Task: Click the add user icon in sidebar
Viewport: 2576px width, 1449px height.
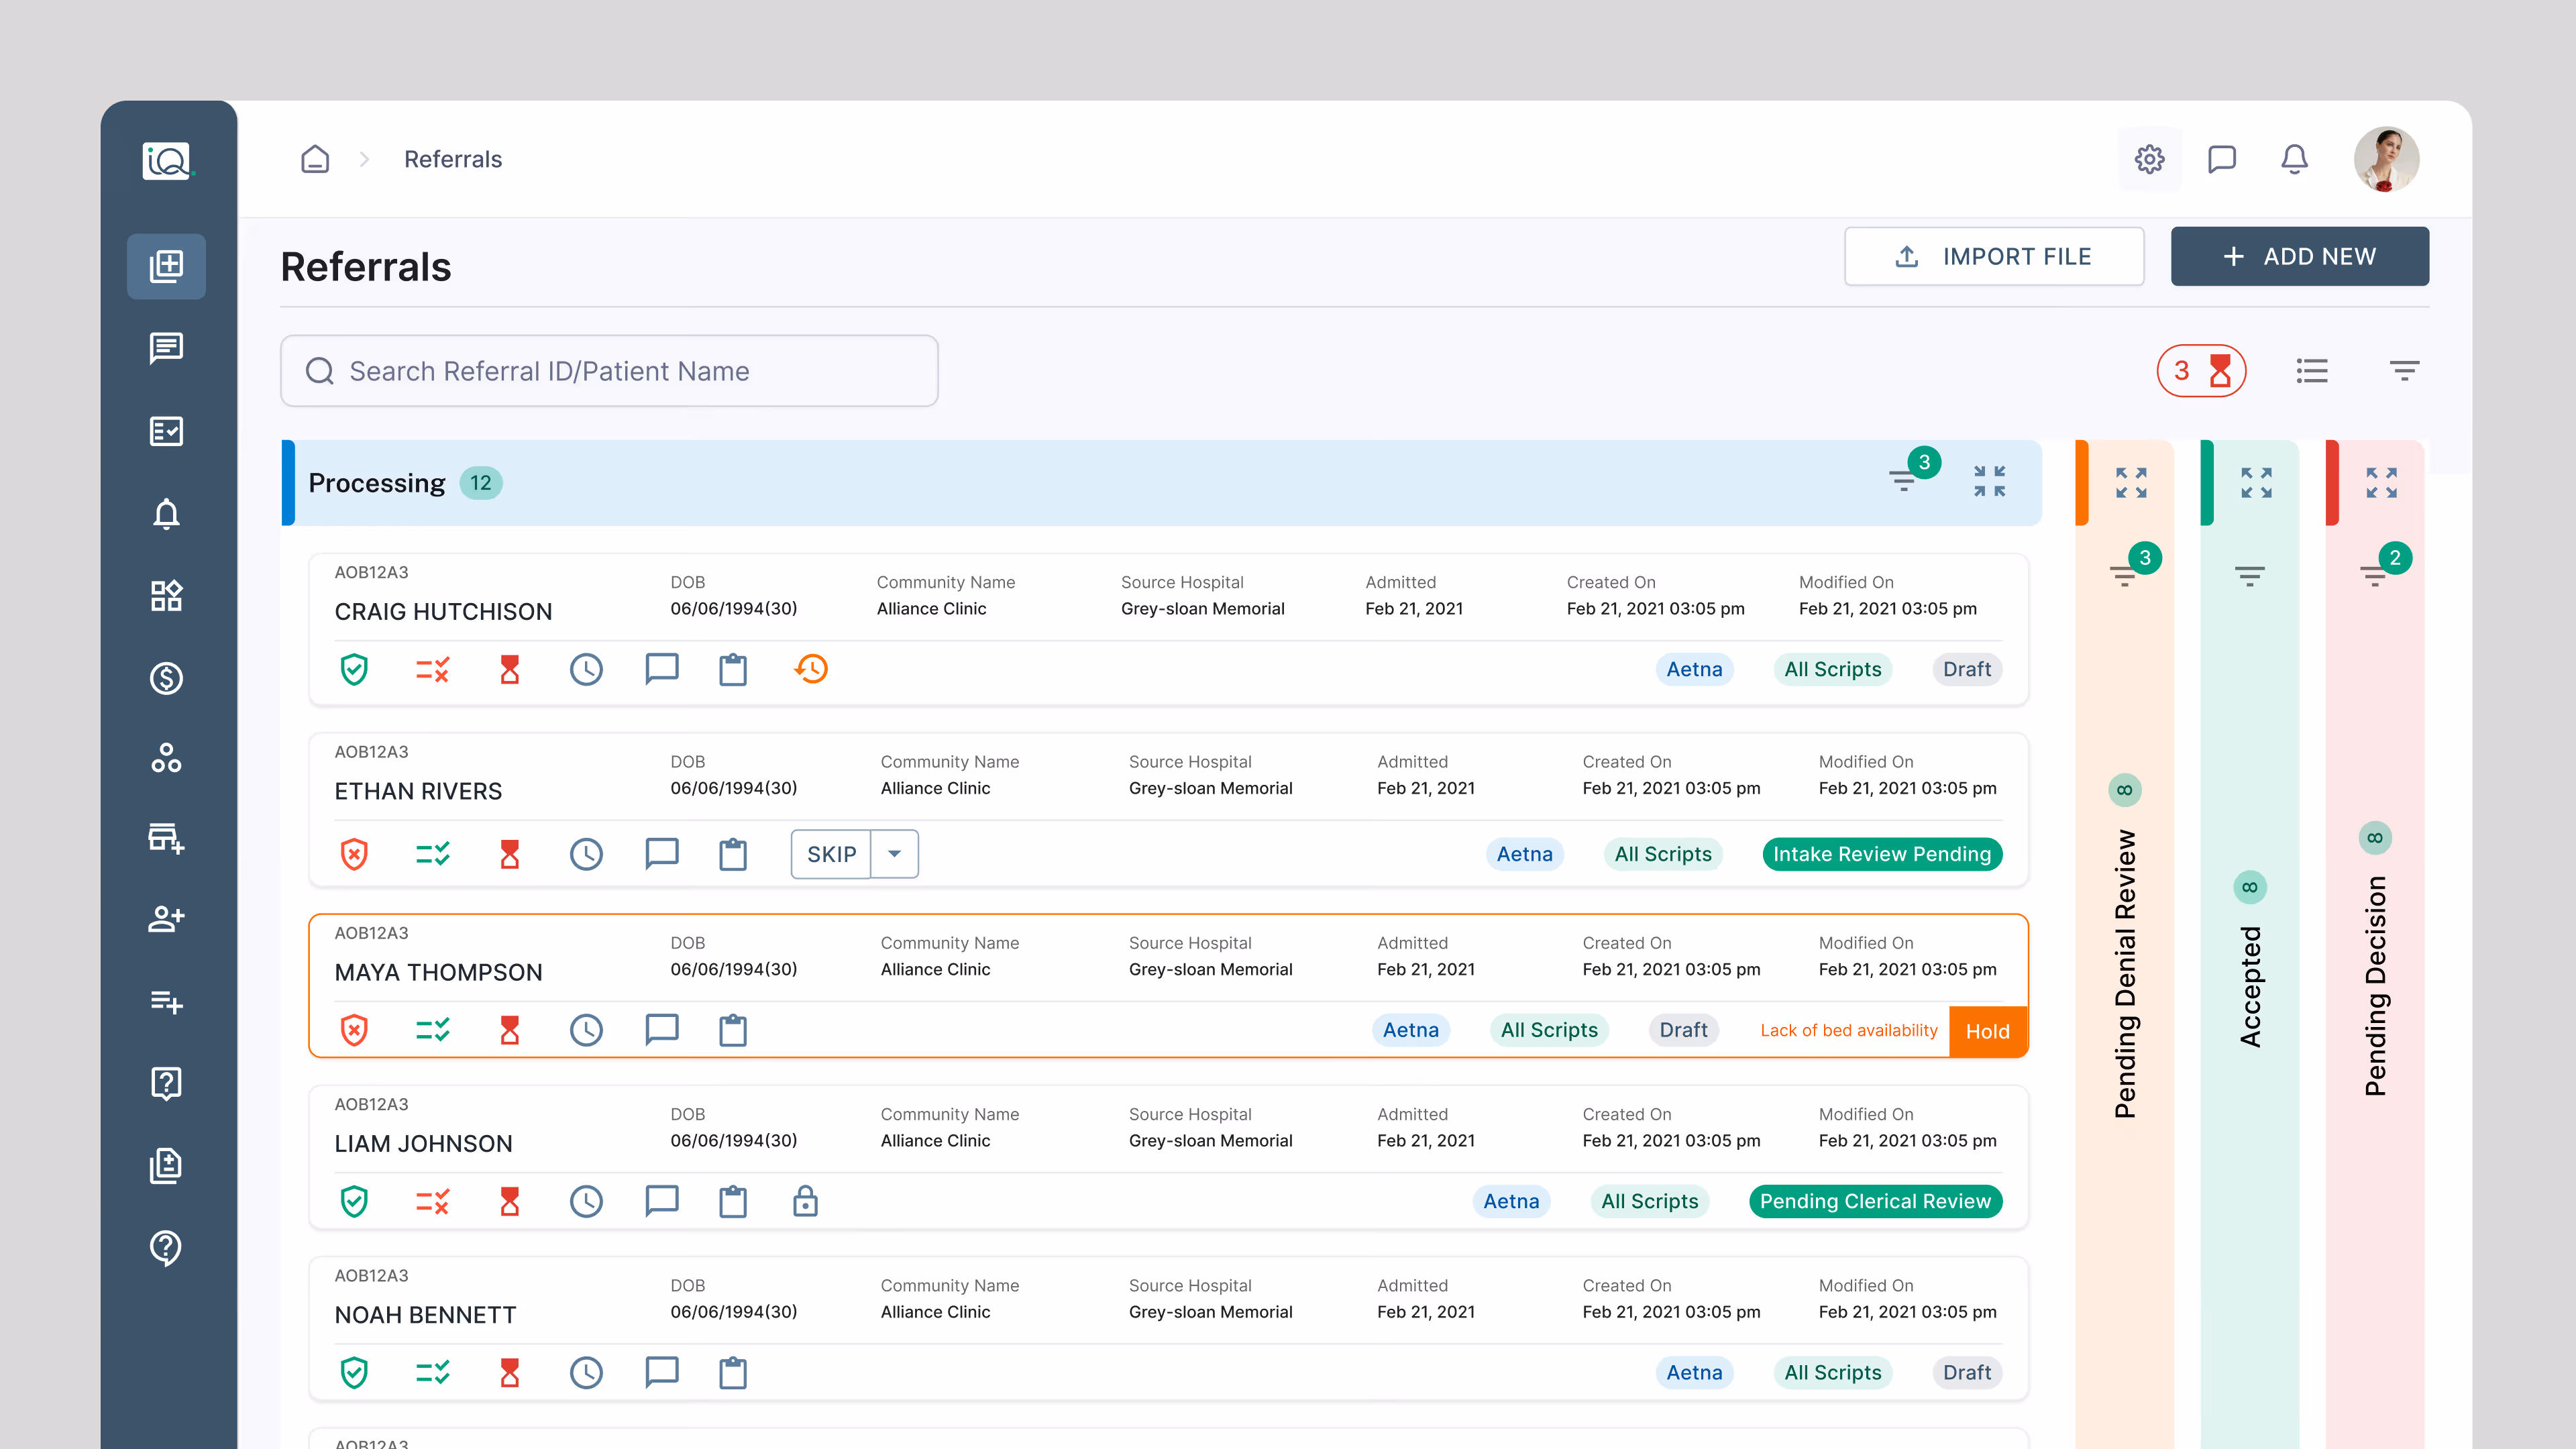Action: pyautogui.click(x=166, y=919)
